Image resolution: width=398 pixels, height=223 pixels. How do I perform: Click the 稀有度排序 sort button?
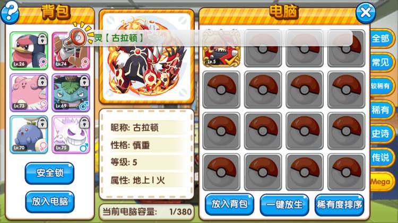click(x=340, y=205)
